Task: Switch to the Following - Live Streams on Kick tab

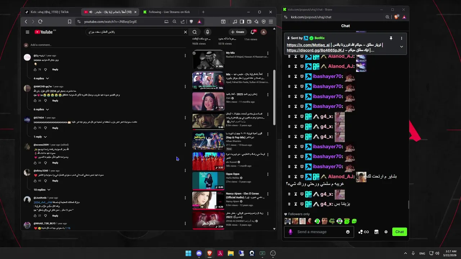Action: point(166,12)
